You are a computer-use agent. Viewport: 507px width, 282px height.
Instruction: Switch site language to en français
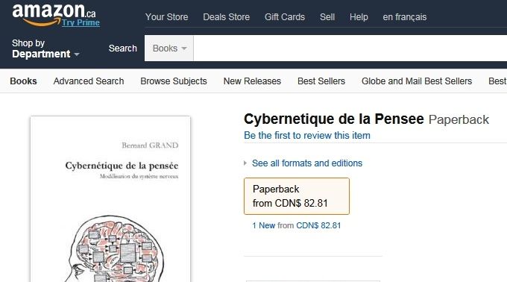405,17
